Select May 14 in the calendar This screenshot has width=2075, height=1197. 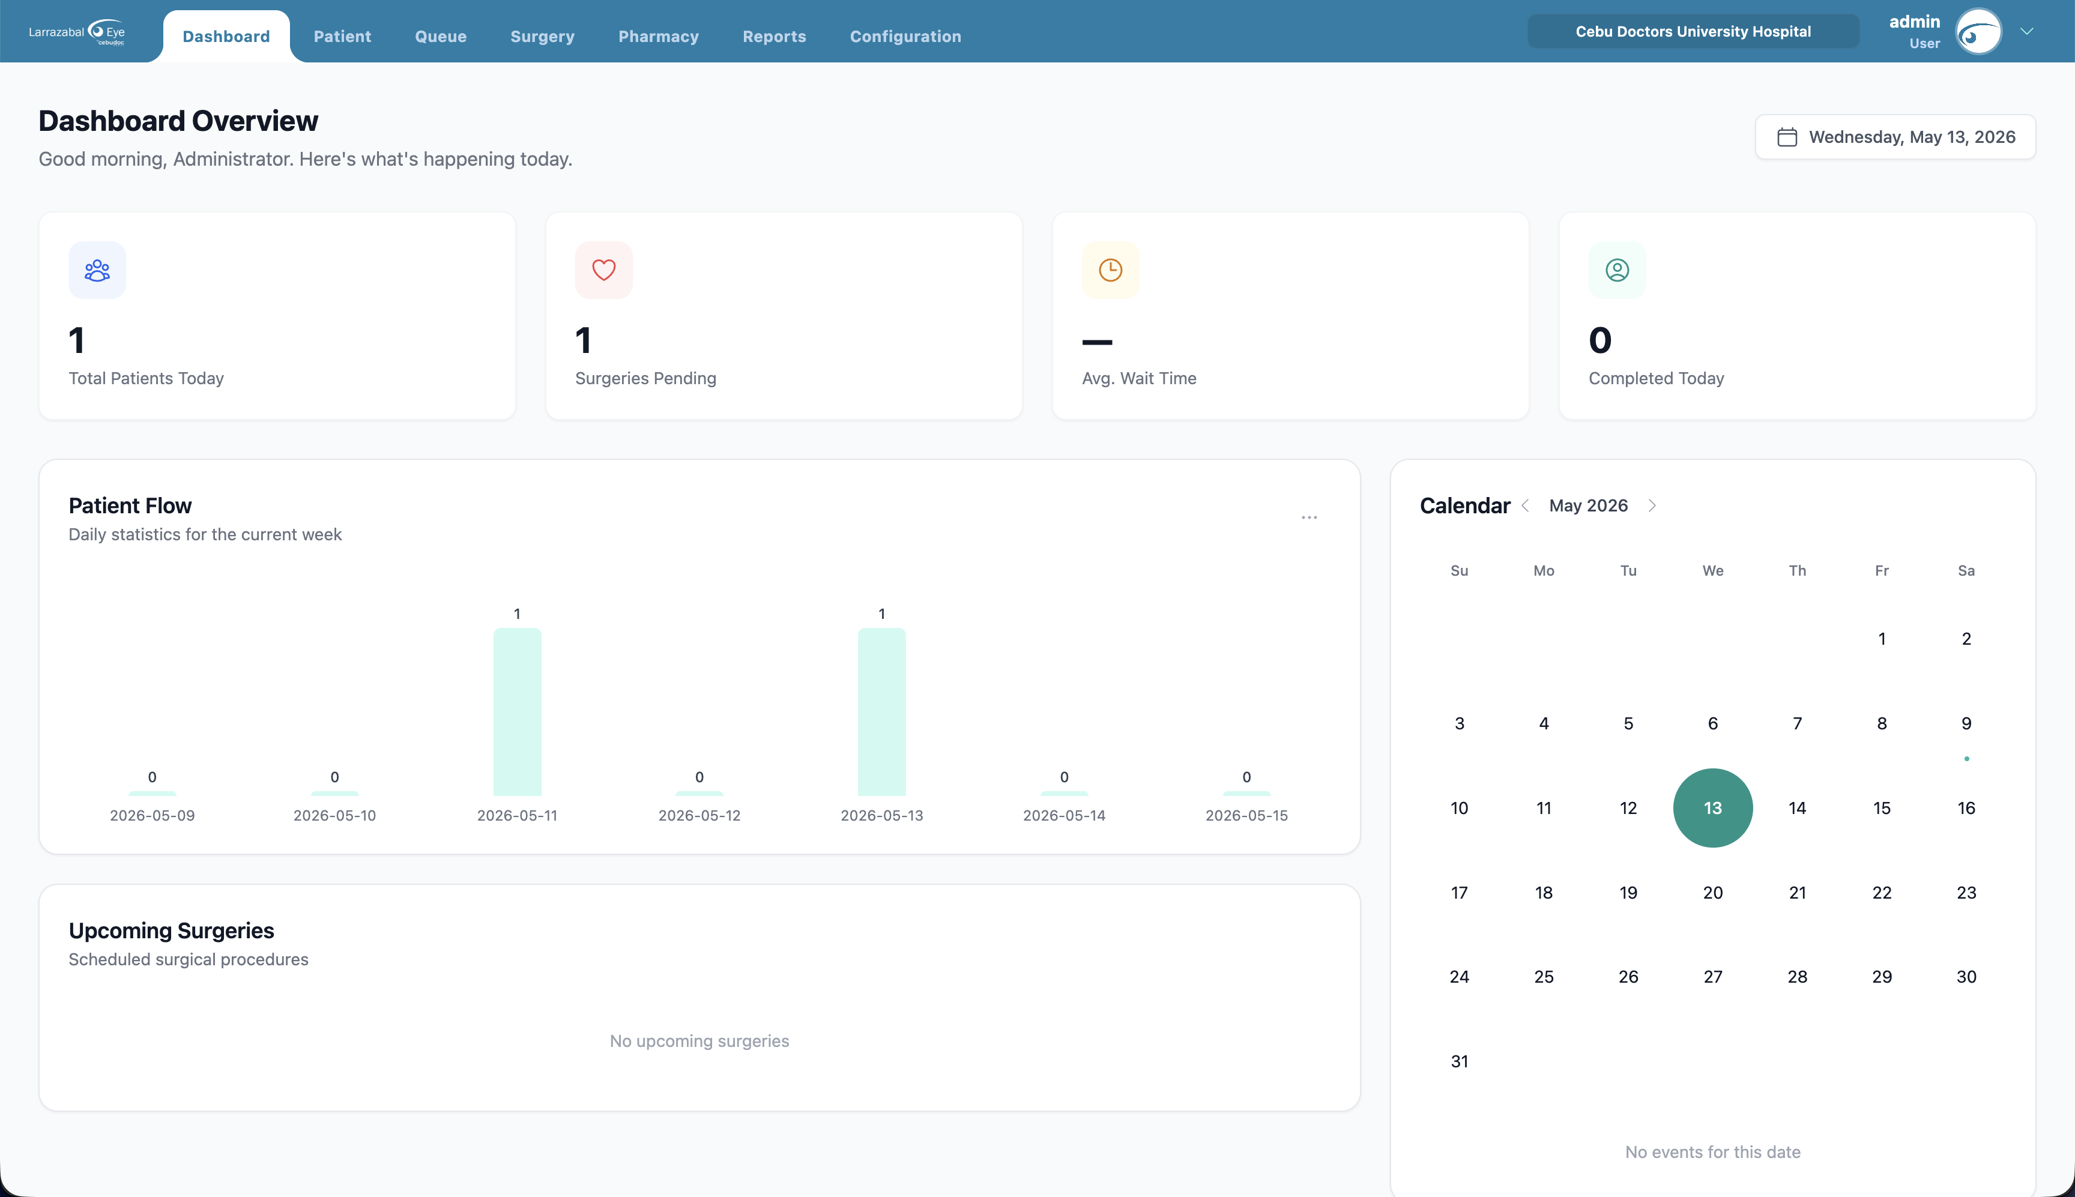pos(1797,807)
